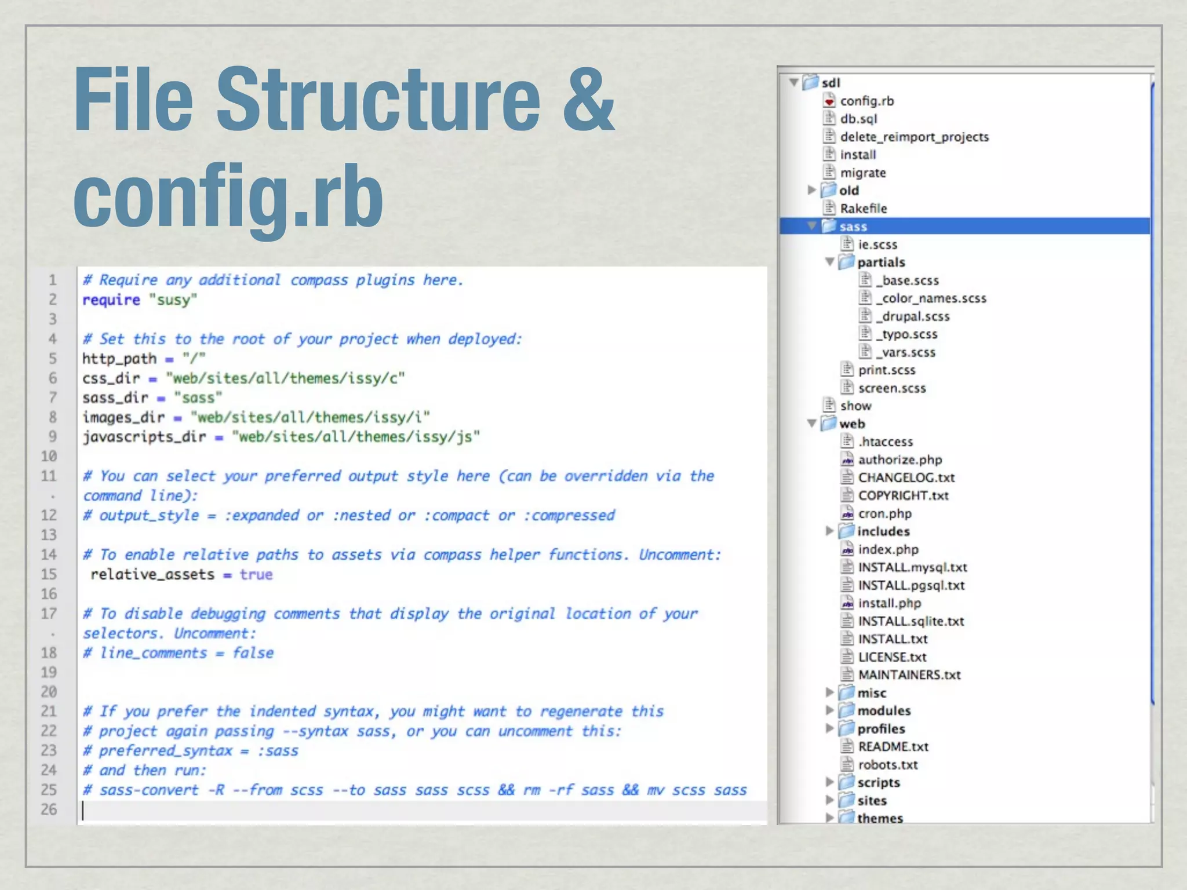Click the modules folder icon

click(x=847, y=710)
